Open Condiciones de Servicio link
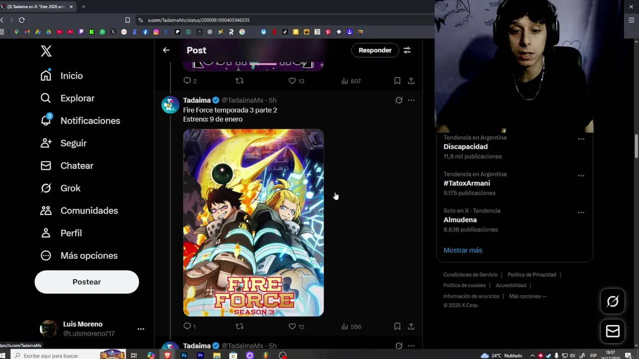 [x=470, y=275]
